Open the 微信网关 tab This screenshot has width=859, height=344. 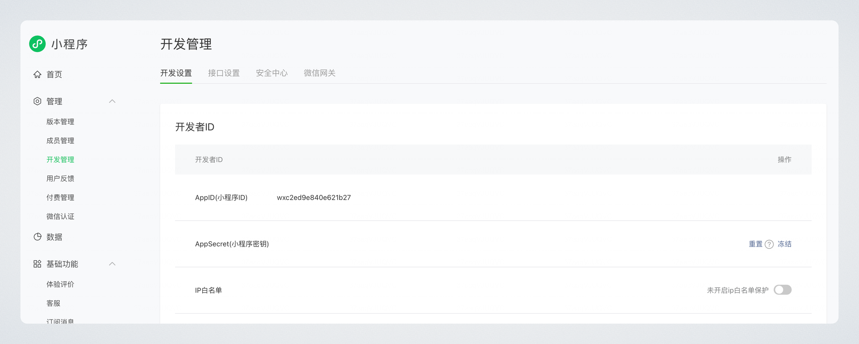coord(320,73)
